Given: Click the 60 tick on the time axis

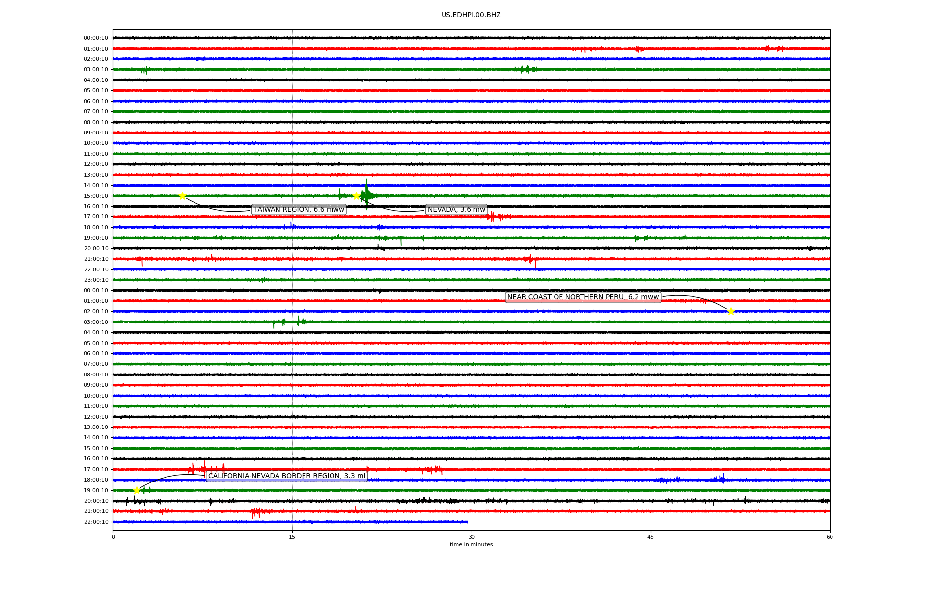Looking at the screenshot, I should tap(830, 537).
